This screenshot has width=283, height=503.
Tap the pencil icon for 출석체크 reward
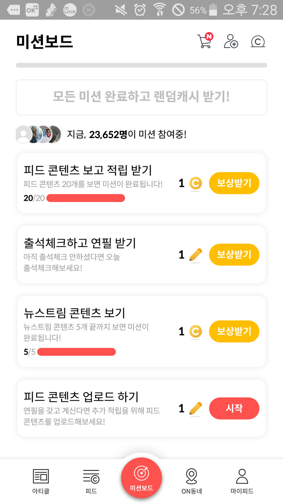[x=195, y=255]
